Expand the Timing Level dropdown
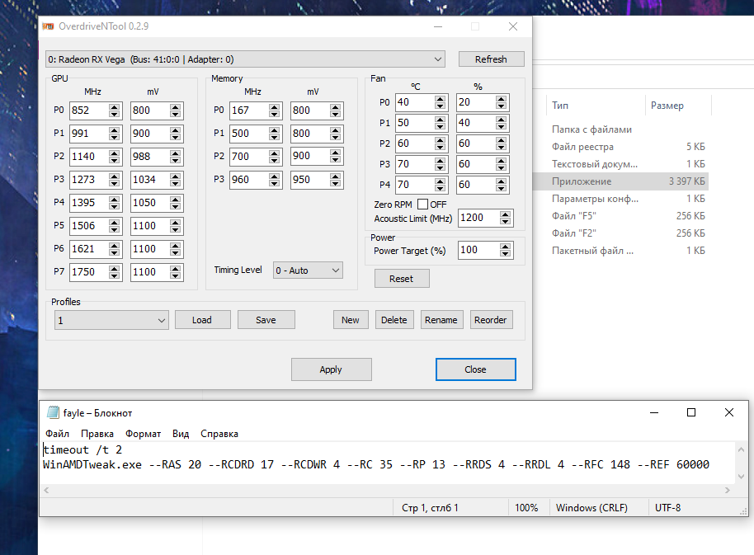 [308, 270]
